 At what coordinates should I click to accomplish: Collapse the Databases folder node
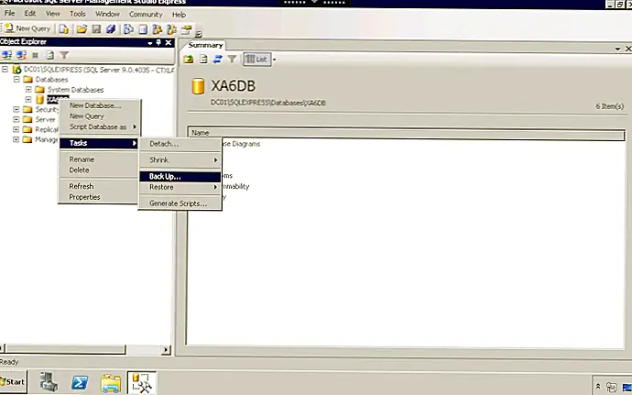[16, 80]
